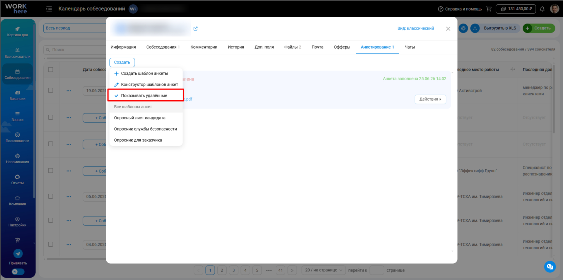Go to page 41
The width and height of the screenshot is (563, 280).
click(x=280, y=270)
